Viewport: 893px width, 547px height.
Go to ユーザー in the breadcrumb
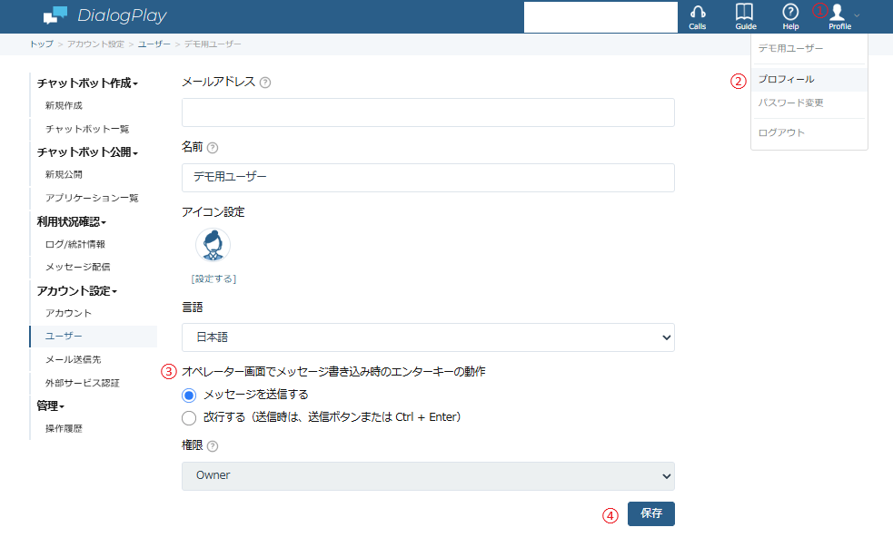click(154, 44)
